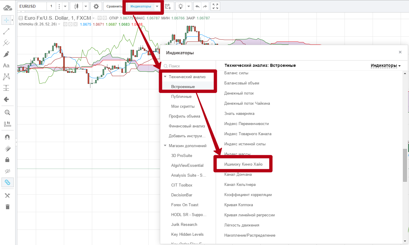This screenshot has width=409, height=245.
Task: Select Мои скрипты in the tree
Action: click(183, 106)
